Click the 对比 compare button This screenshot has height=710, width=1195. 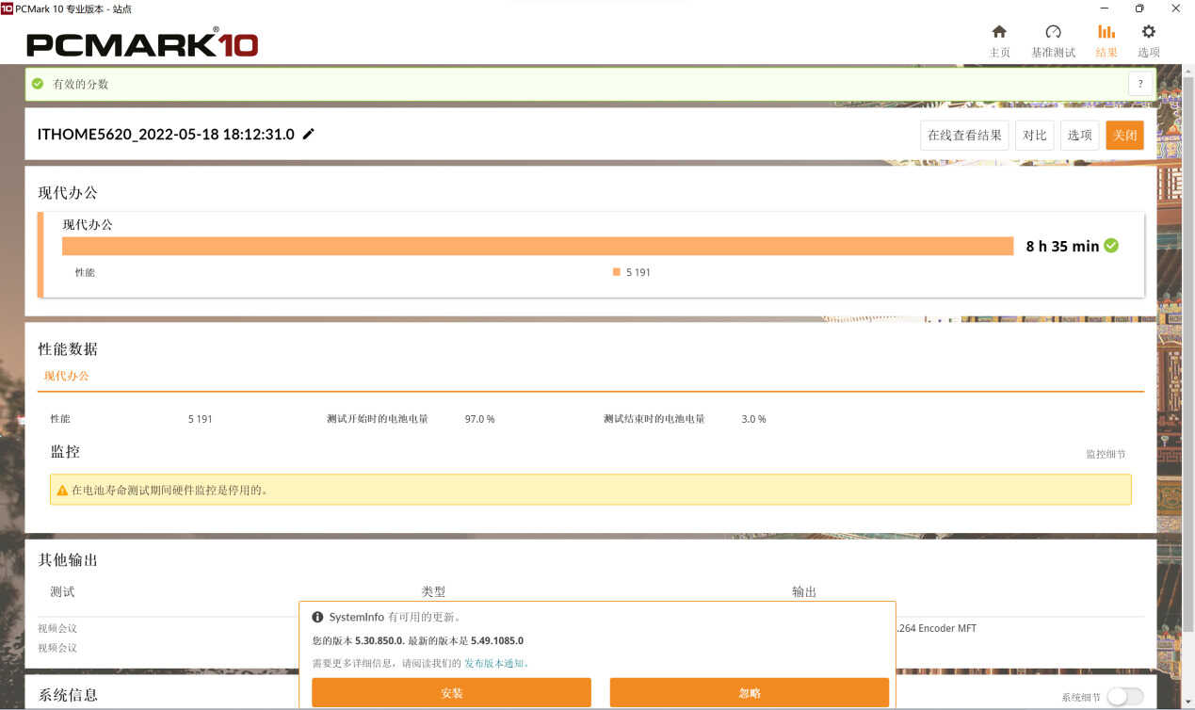tap(1035, 136)
